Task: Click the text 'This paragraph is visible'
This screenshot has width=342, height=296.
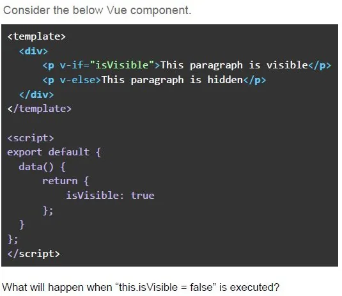Action: [234, 66]
